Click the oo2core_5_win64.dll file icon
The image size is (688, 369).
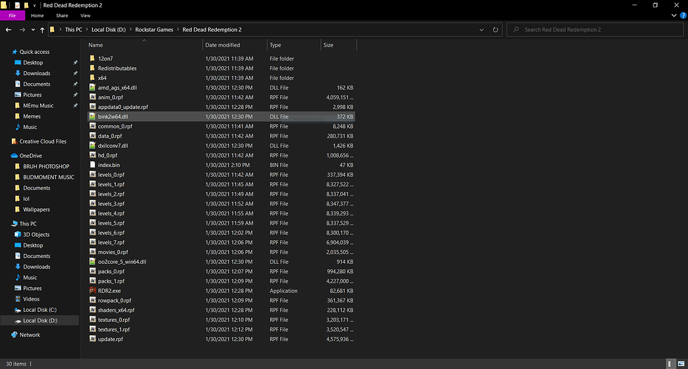(92, 261)
